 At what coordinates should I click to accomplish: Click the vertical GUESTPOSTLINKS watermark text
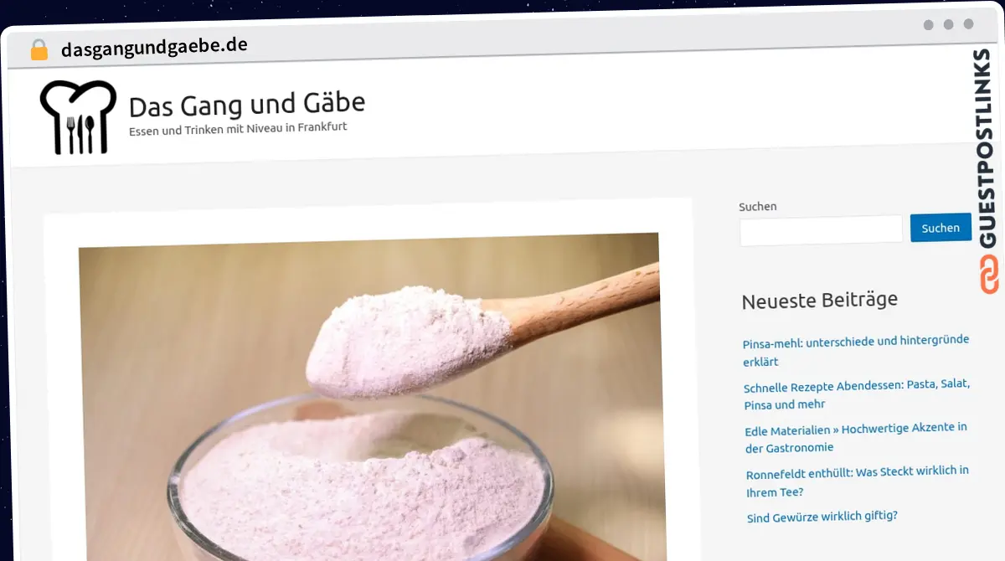(x=987, y=149)
